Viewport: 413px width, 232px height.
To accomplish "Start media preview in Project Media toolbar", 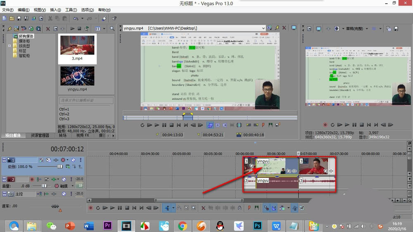I will tap(72, 28).
